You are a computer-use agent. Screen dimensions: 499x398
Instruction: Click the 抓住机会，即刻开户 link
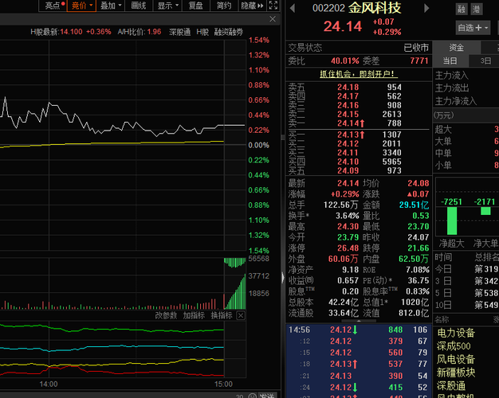pos(359,74)
